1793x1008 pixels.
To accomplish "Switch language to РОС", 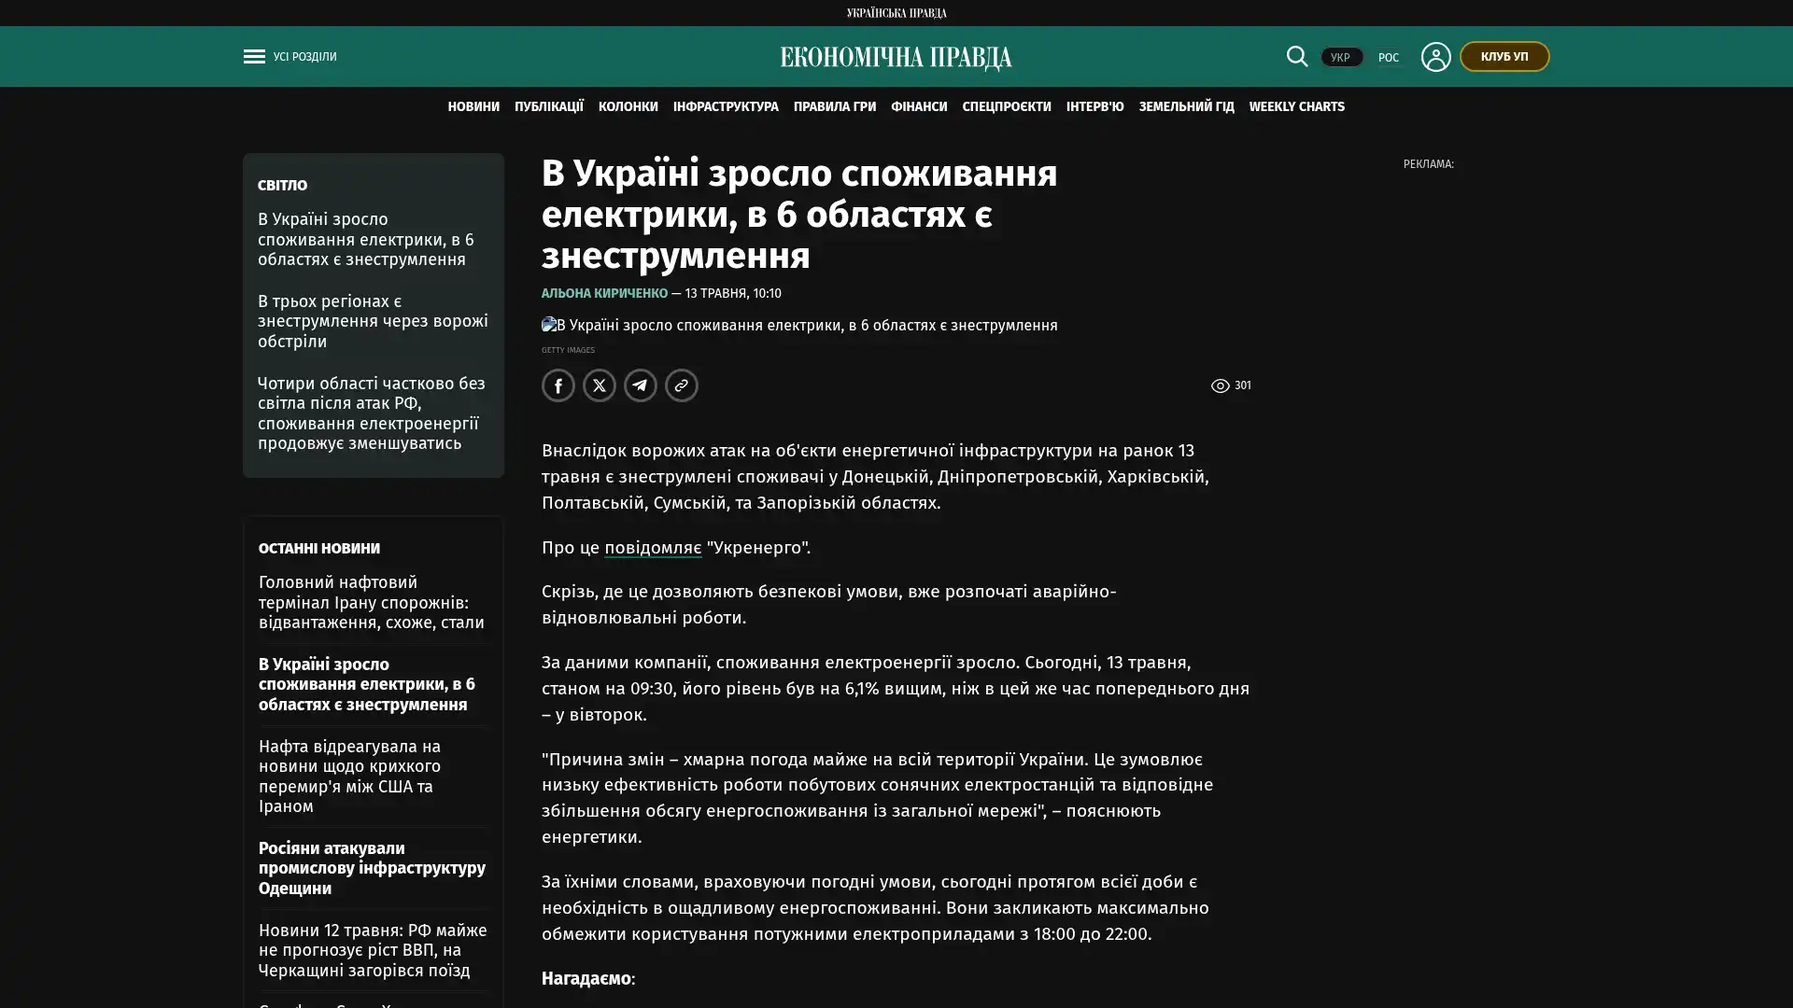I will [1389, 57].
